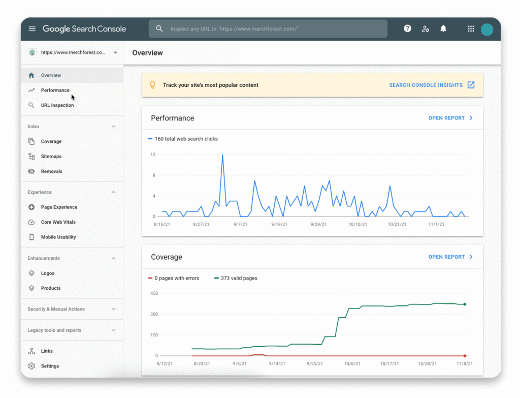Open the account profile avatar
Screen dimensions: 520x398
pos(487,29)
